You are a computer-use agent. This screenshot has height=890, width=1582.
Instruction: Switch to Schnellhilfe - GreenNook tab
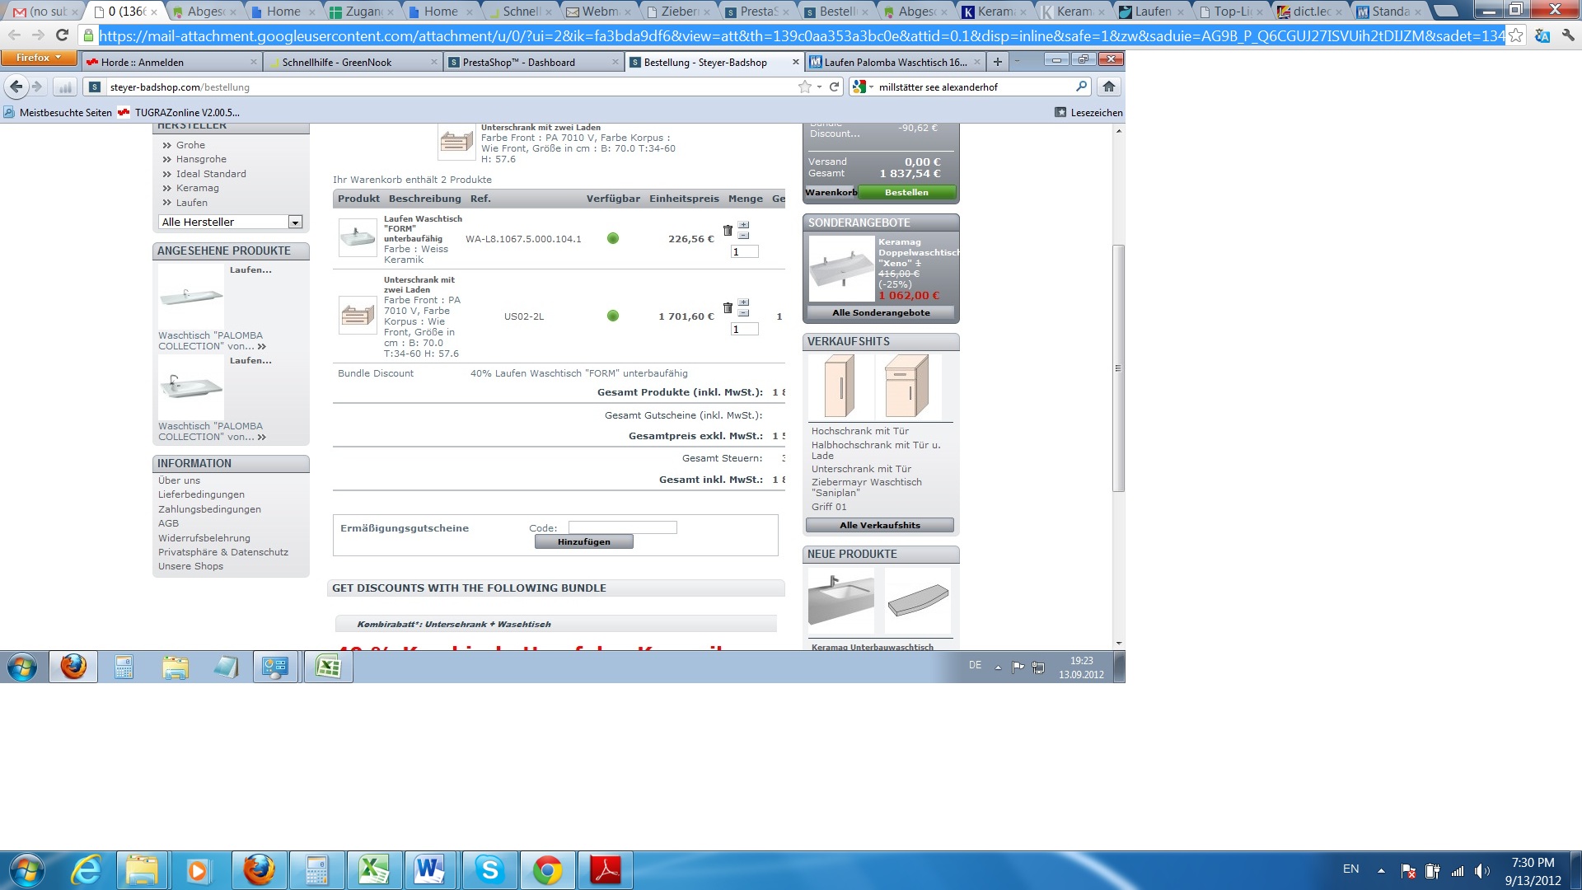click(337, 63)
